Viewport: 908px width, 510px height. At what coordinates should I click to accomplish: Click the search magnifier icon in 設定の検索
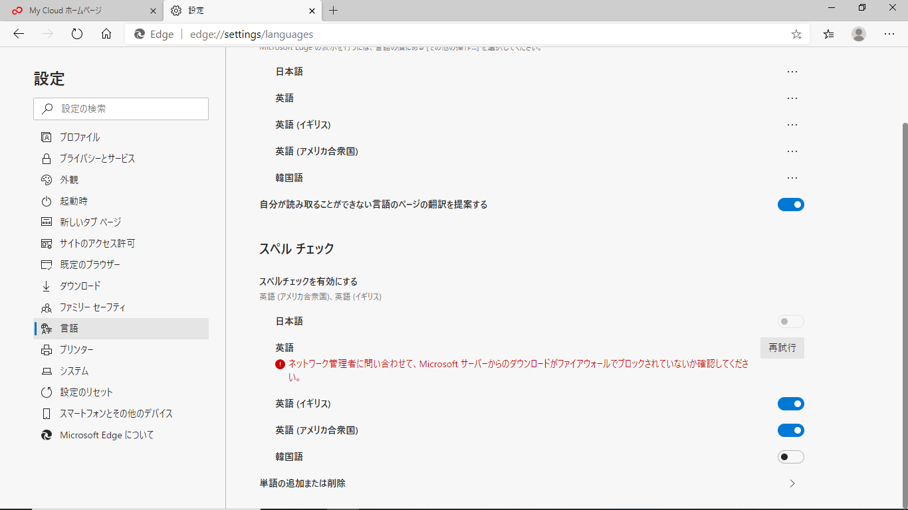[x=47, y=109]
